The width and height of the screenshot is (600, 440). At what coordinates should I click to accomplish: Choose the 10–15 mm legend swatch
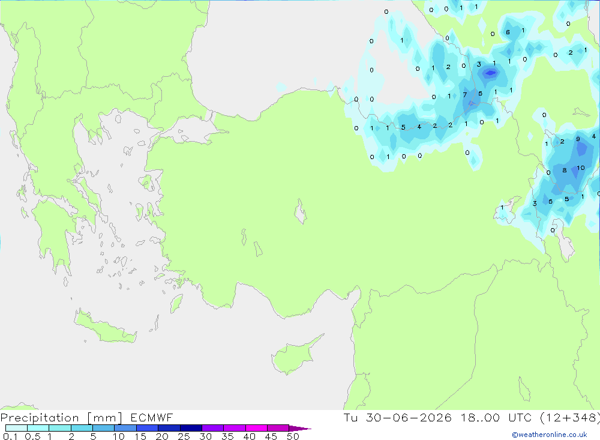point(125,428)
